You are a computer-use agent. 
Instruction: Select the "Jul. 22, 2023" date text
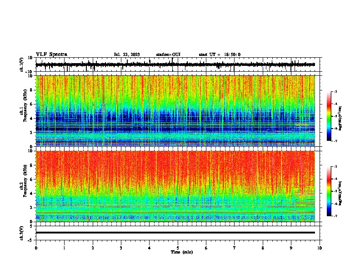(127, 55)
